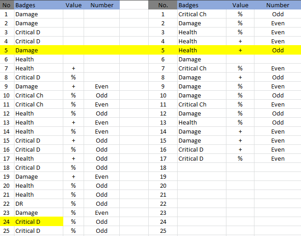
Task: Click 'Odd' number cell in left row 10
Action: pos(102,95)
